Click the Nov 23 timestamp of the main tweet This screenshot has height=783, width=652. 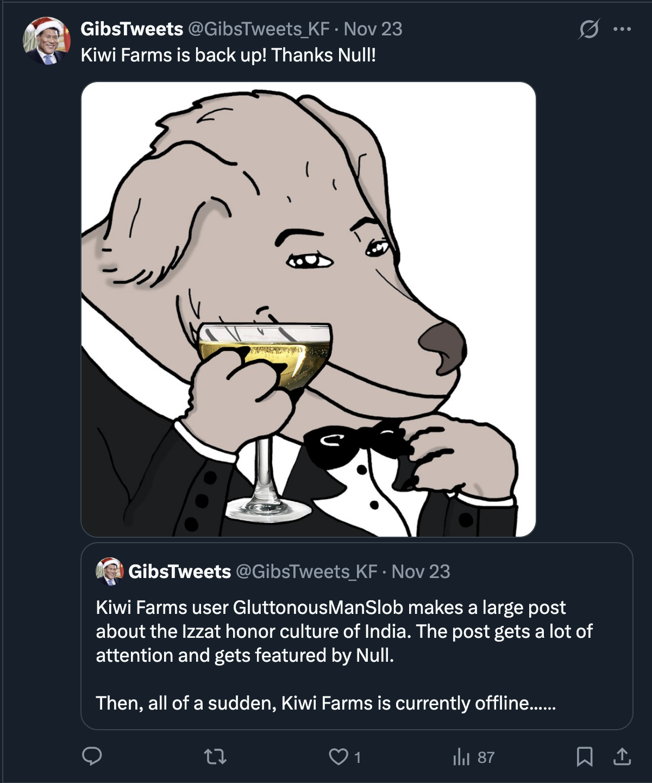[x=373, y=29]
